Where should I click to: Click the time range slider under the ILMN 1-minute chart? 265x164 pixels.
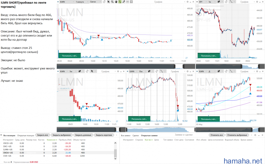click(126, 66)
